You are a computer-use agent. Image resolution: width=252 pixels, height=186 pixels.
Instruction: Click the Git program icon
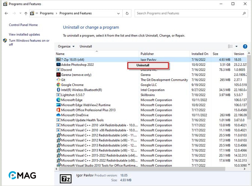point(58,80)
